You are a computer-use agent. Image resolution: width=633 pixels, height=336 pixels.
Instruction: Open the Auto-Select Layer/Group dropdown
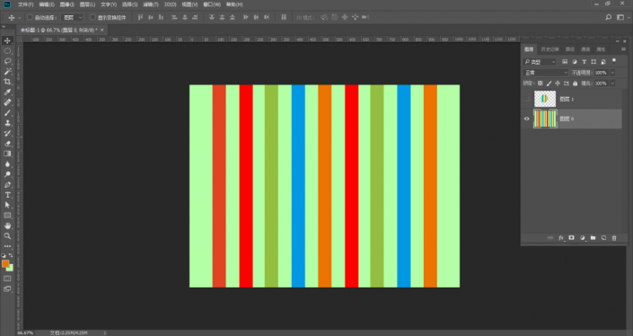point(72,17)
